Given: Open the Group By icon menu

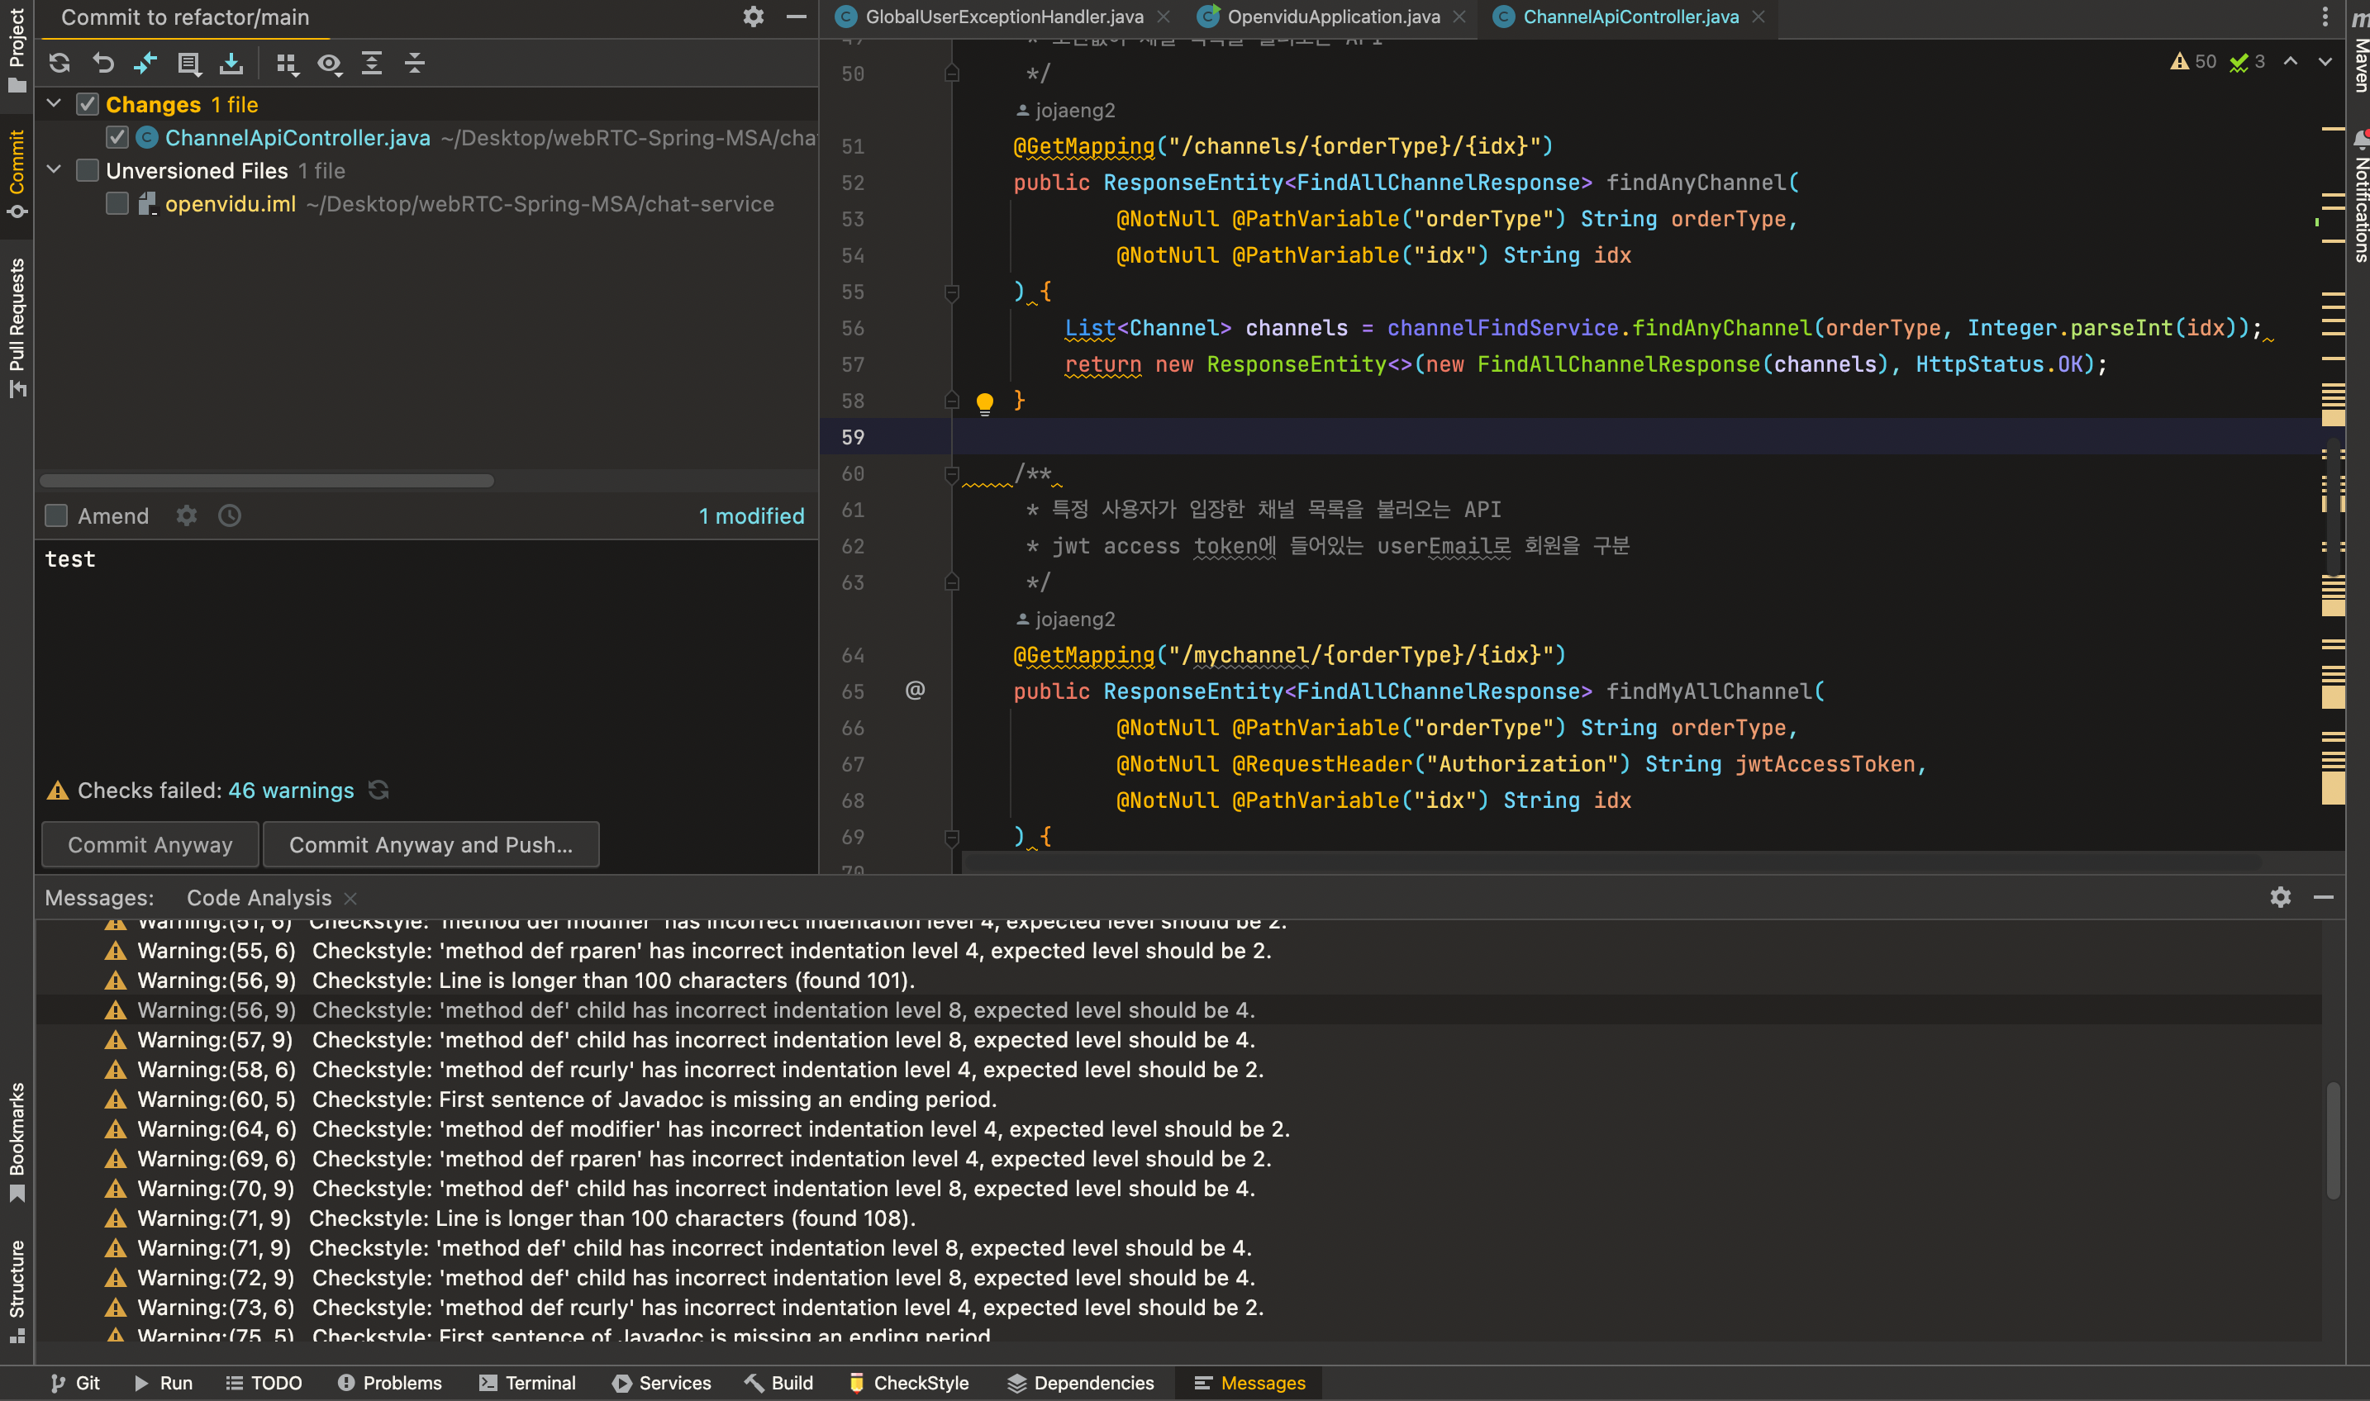Looking at the screenshot, I should (x=287, y=64).
